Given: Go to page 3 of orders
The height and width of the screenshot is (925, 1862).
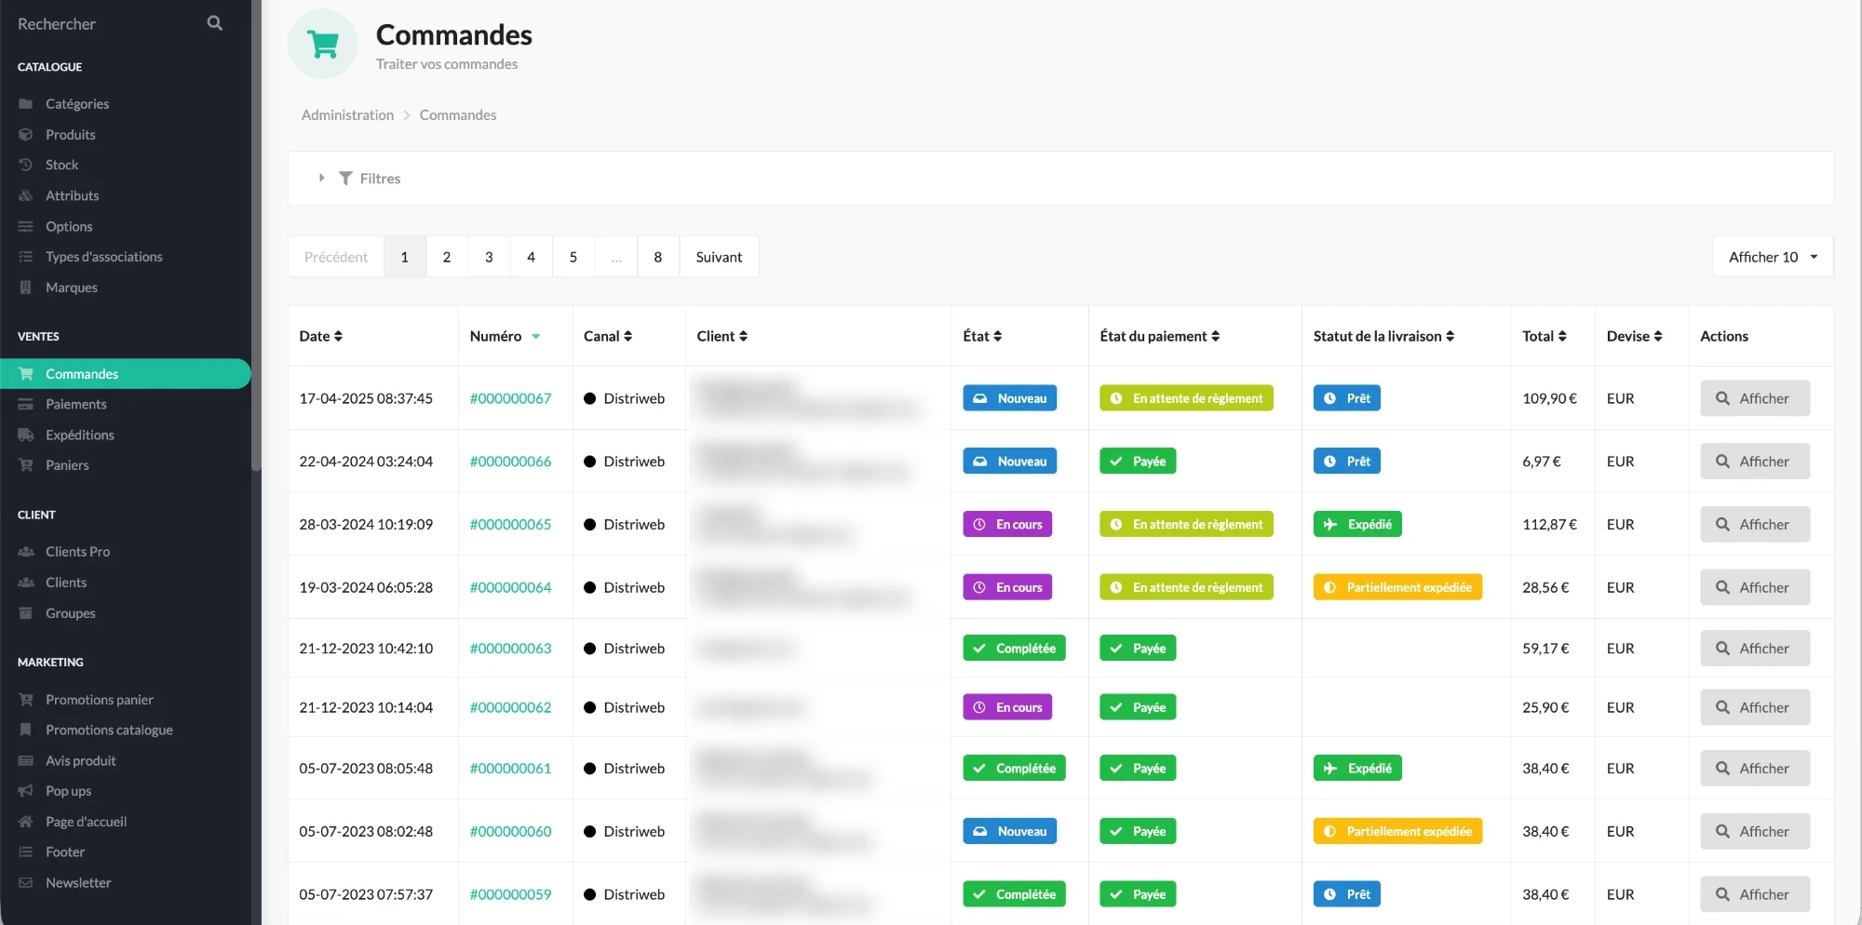Looking at the screenshot, I should (489, 257).
